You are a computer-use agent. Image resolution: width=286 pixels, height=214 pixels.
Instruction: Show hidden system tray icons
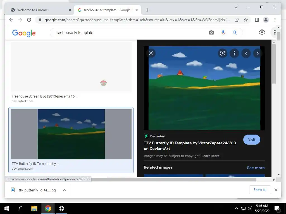pyautogui.click(x=236, y=208)
